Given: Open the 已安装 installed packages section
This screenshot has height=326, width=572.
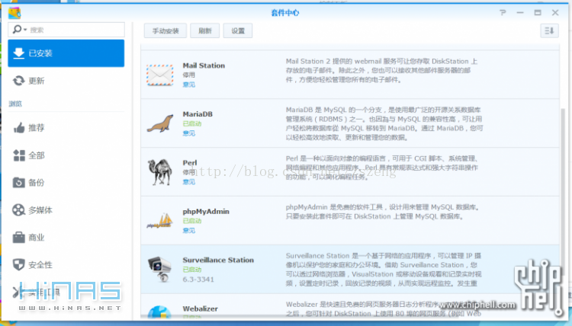Looking at the screenshot, I should coord(66,53).
